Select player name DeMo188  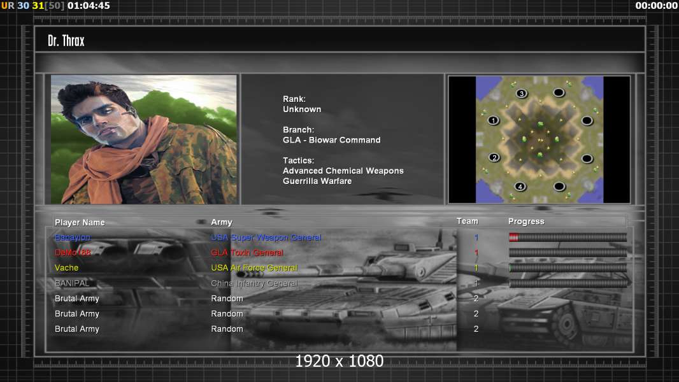pyautogui.click(x=73, y=253)
